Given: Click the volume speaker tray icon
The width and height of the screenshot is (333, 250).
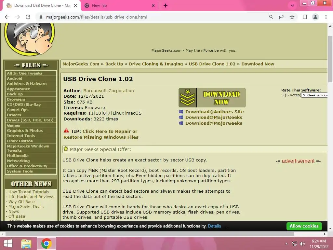Looking at the screenshot, I should coord(302,244).
